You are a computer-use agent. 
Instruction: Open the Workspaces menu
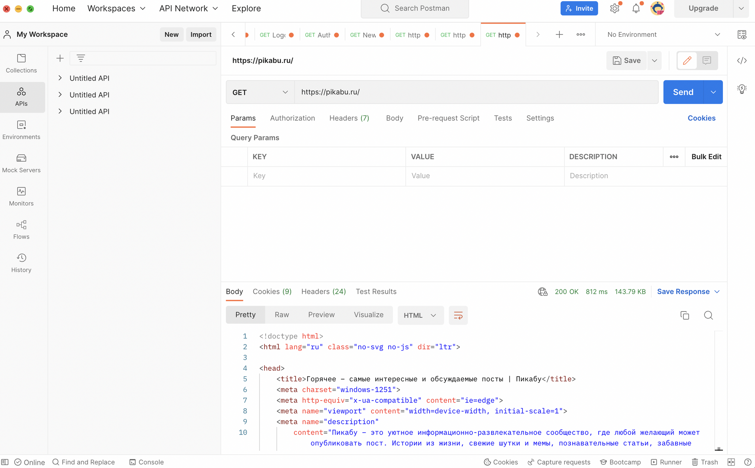116,8
